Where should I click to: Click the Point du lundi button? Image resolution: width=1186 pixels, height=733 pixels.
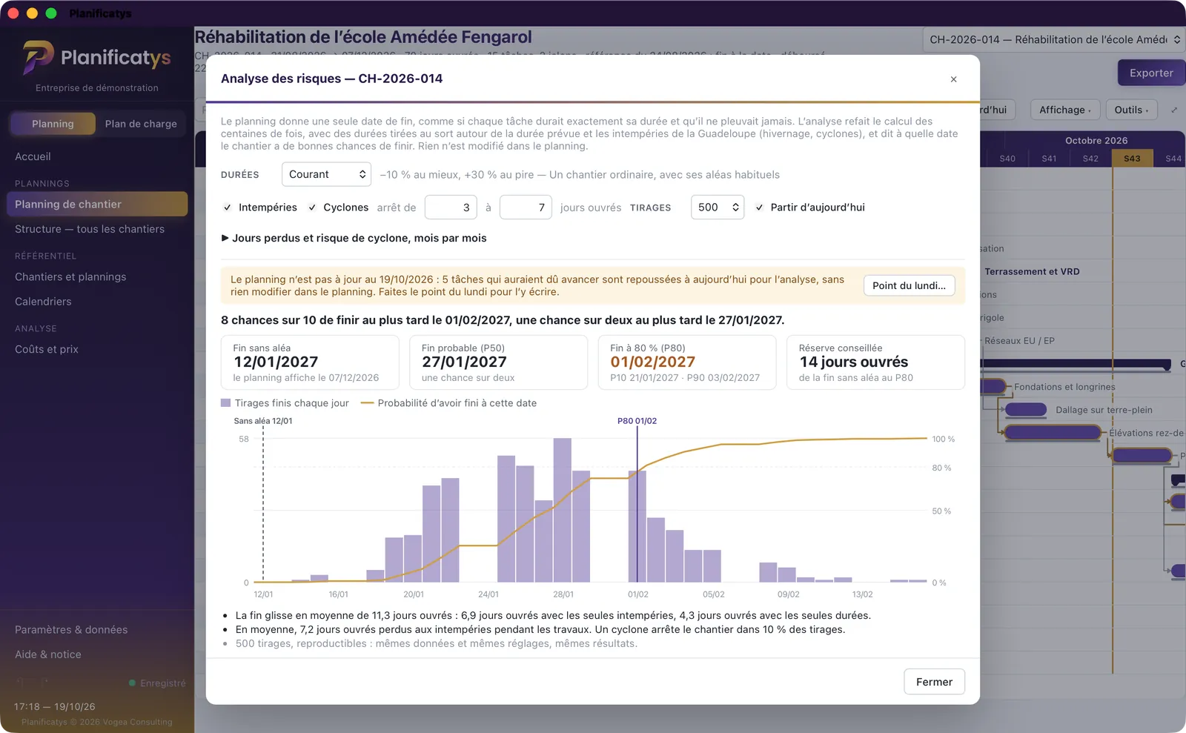[x=909, y=285]
